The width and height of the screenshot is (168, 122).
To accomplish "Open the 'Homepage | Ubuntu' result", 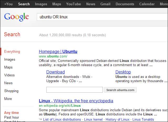I will tap(58, 51).
